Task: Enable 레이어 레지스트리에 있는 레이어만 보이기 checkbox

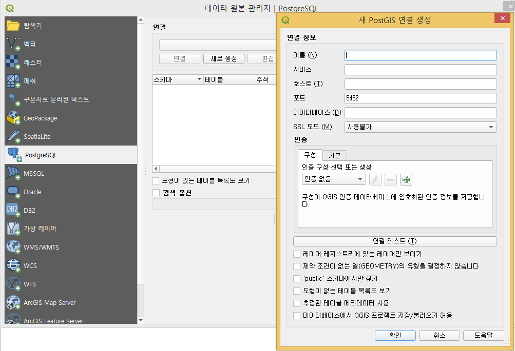Action: tap(297, 254)
